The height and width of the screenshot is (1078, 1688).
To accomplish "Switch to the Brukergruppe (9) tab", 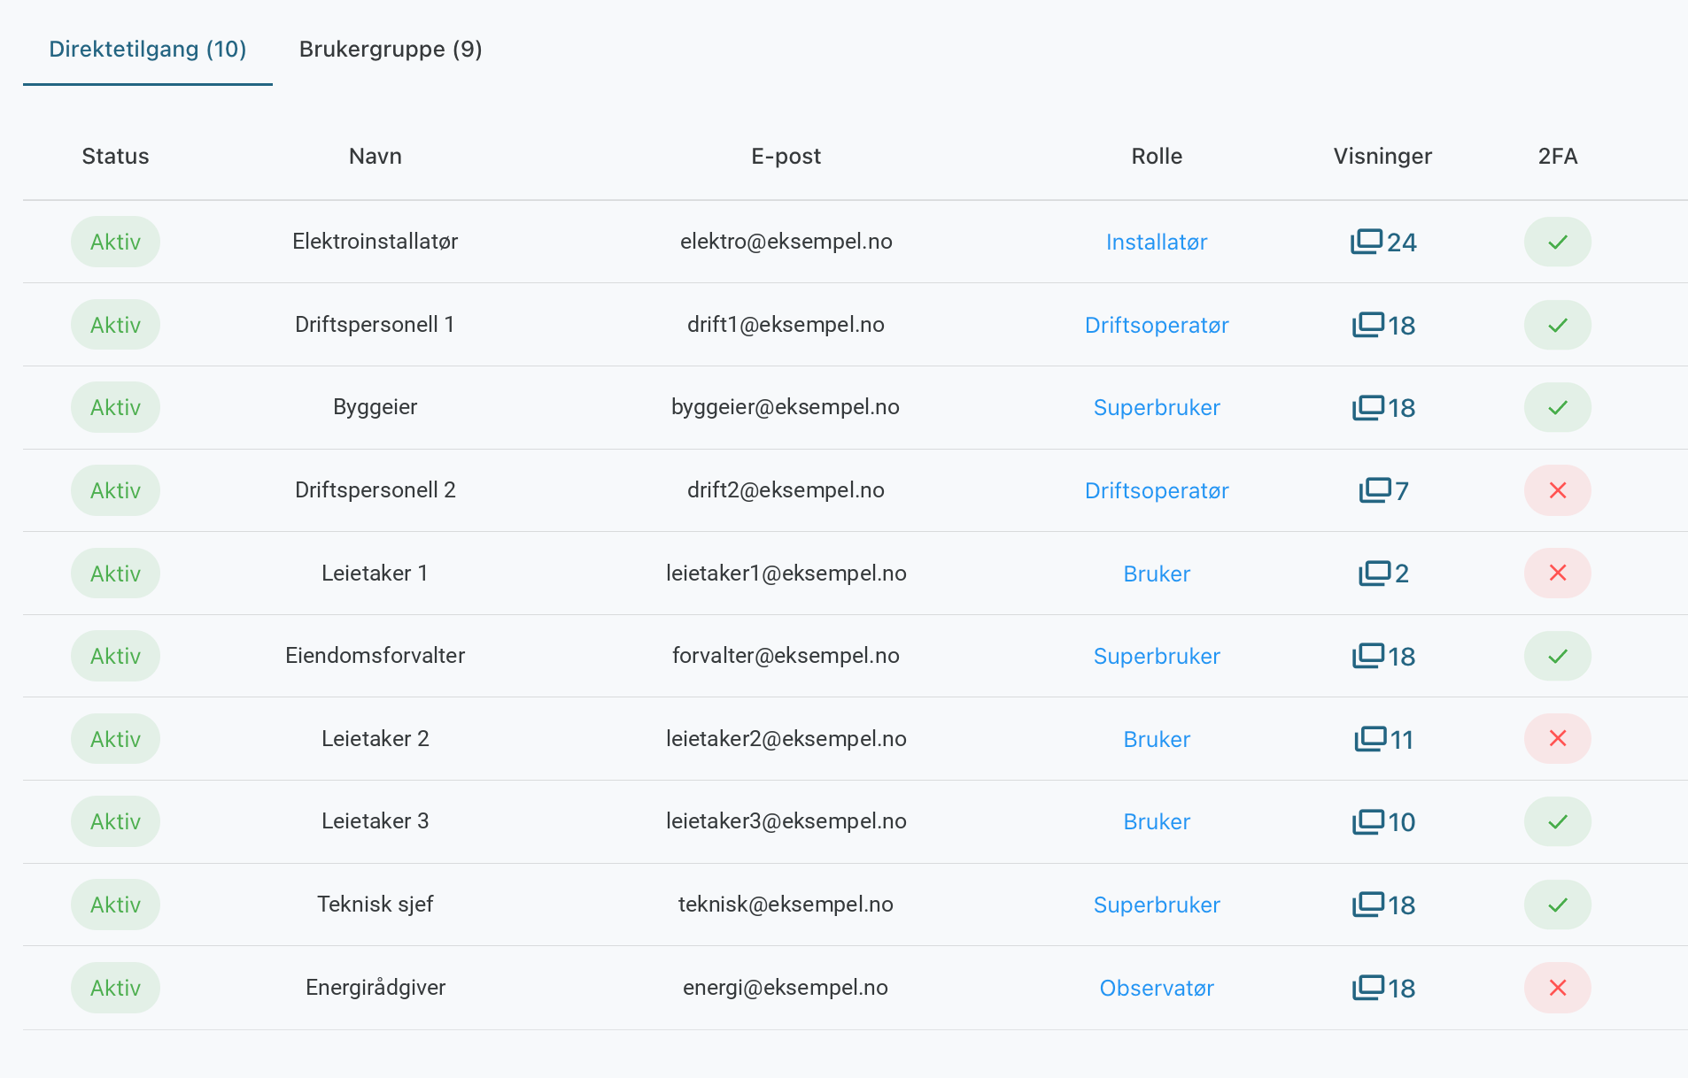I will 391,49.
